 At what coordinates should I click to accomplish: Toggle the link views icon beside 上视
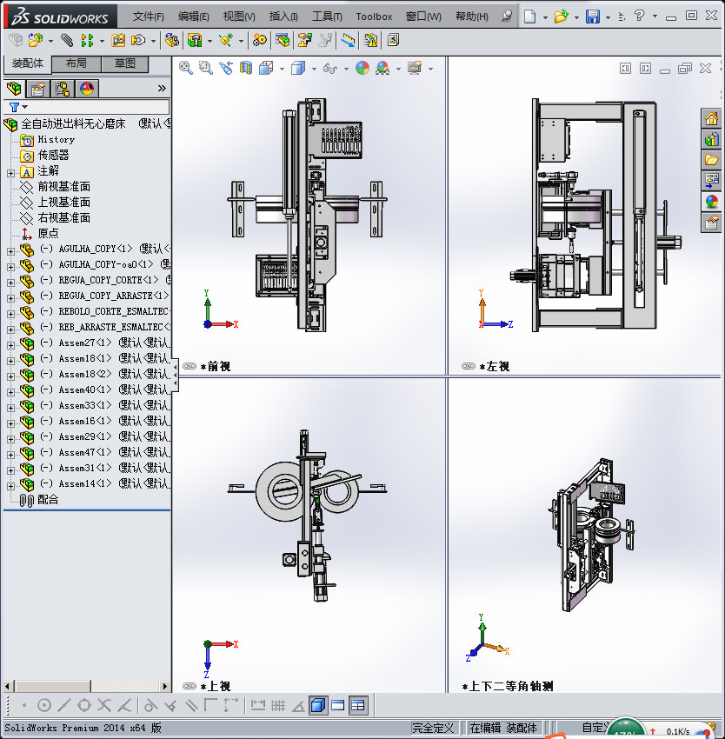point(190,686)
